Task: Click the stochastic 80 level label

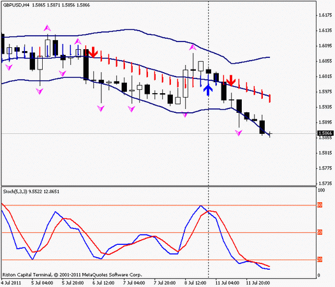Action: (x=320, y=205)
